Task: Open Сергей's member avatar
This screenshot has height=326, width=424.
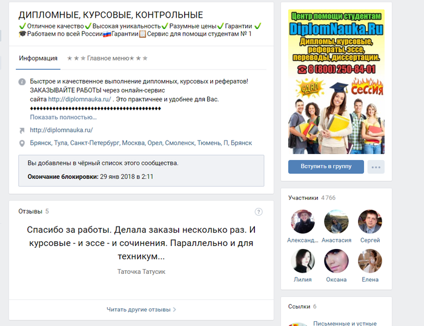Action: (x=369, y=222)
